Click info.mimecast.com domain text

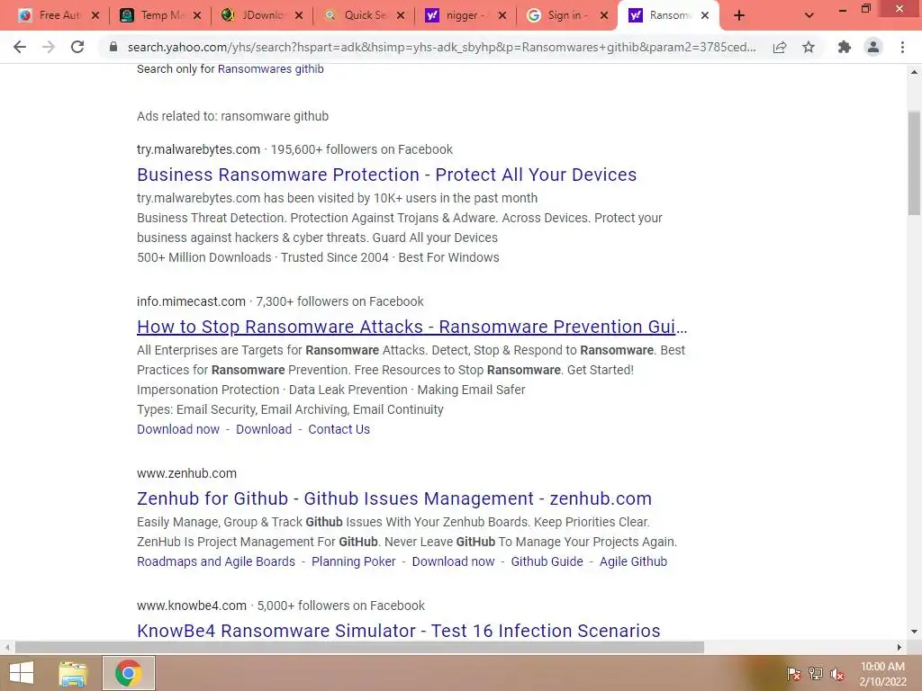[x=191, y=301]
